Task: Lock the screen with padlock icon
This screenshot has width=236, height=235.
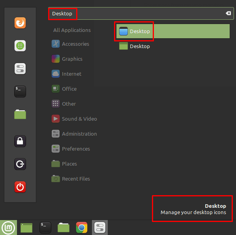Action: click(20, 141)
